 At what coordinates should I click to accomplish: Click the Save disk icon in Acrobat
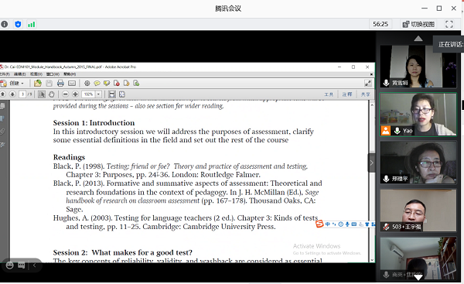49,84
